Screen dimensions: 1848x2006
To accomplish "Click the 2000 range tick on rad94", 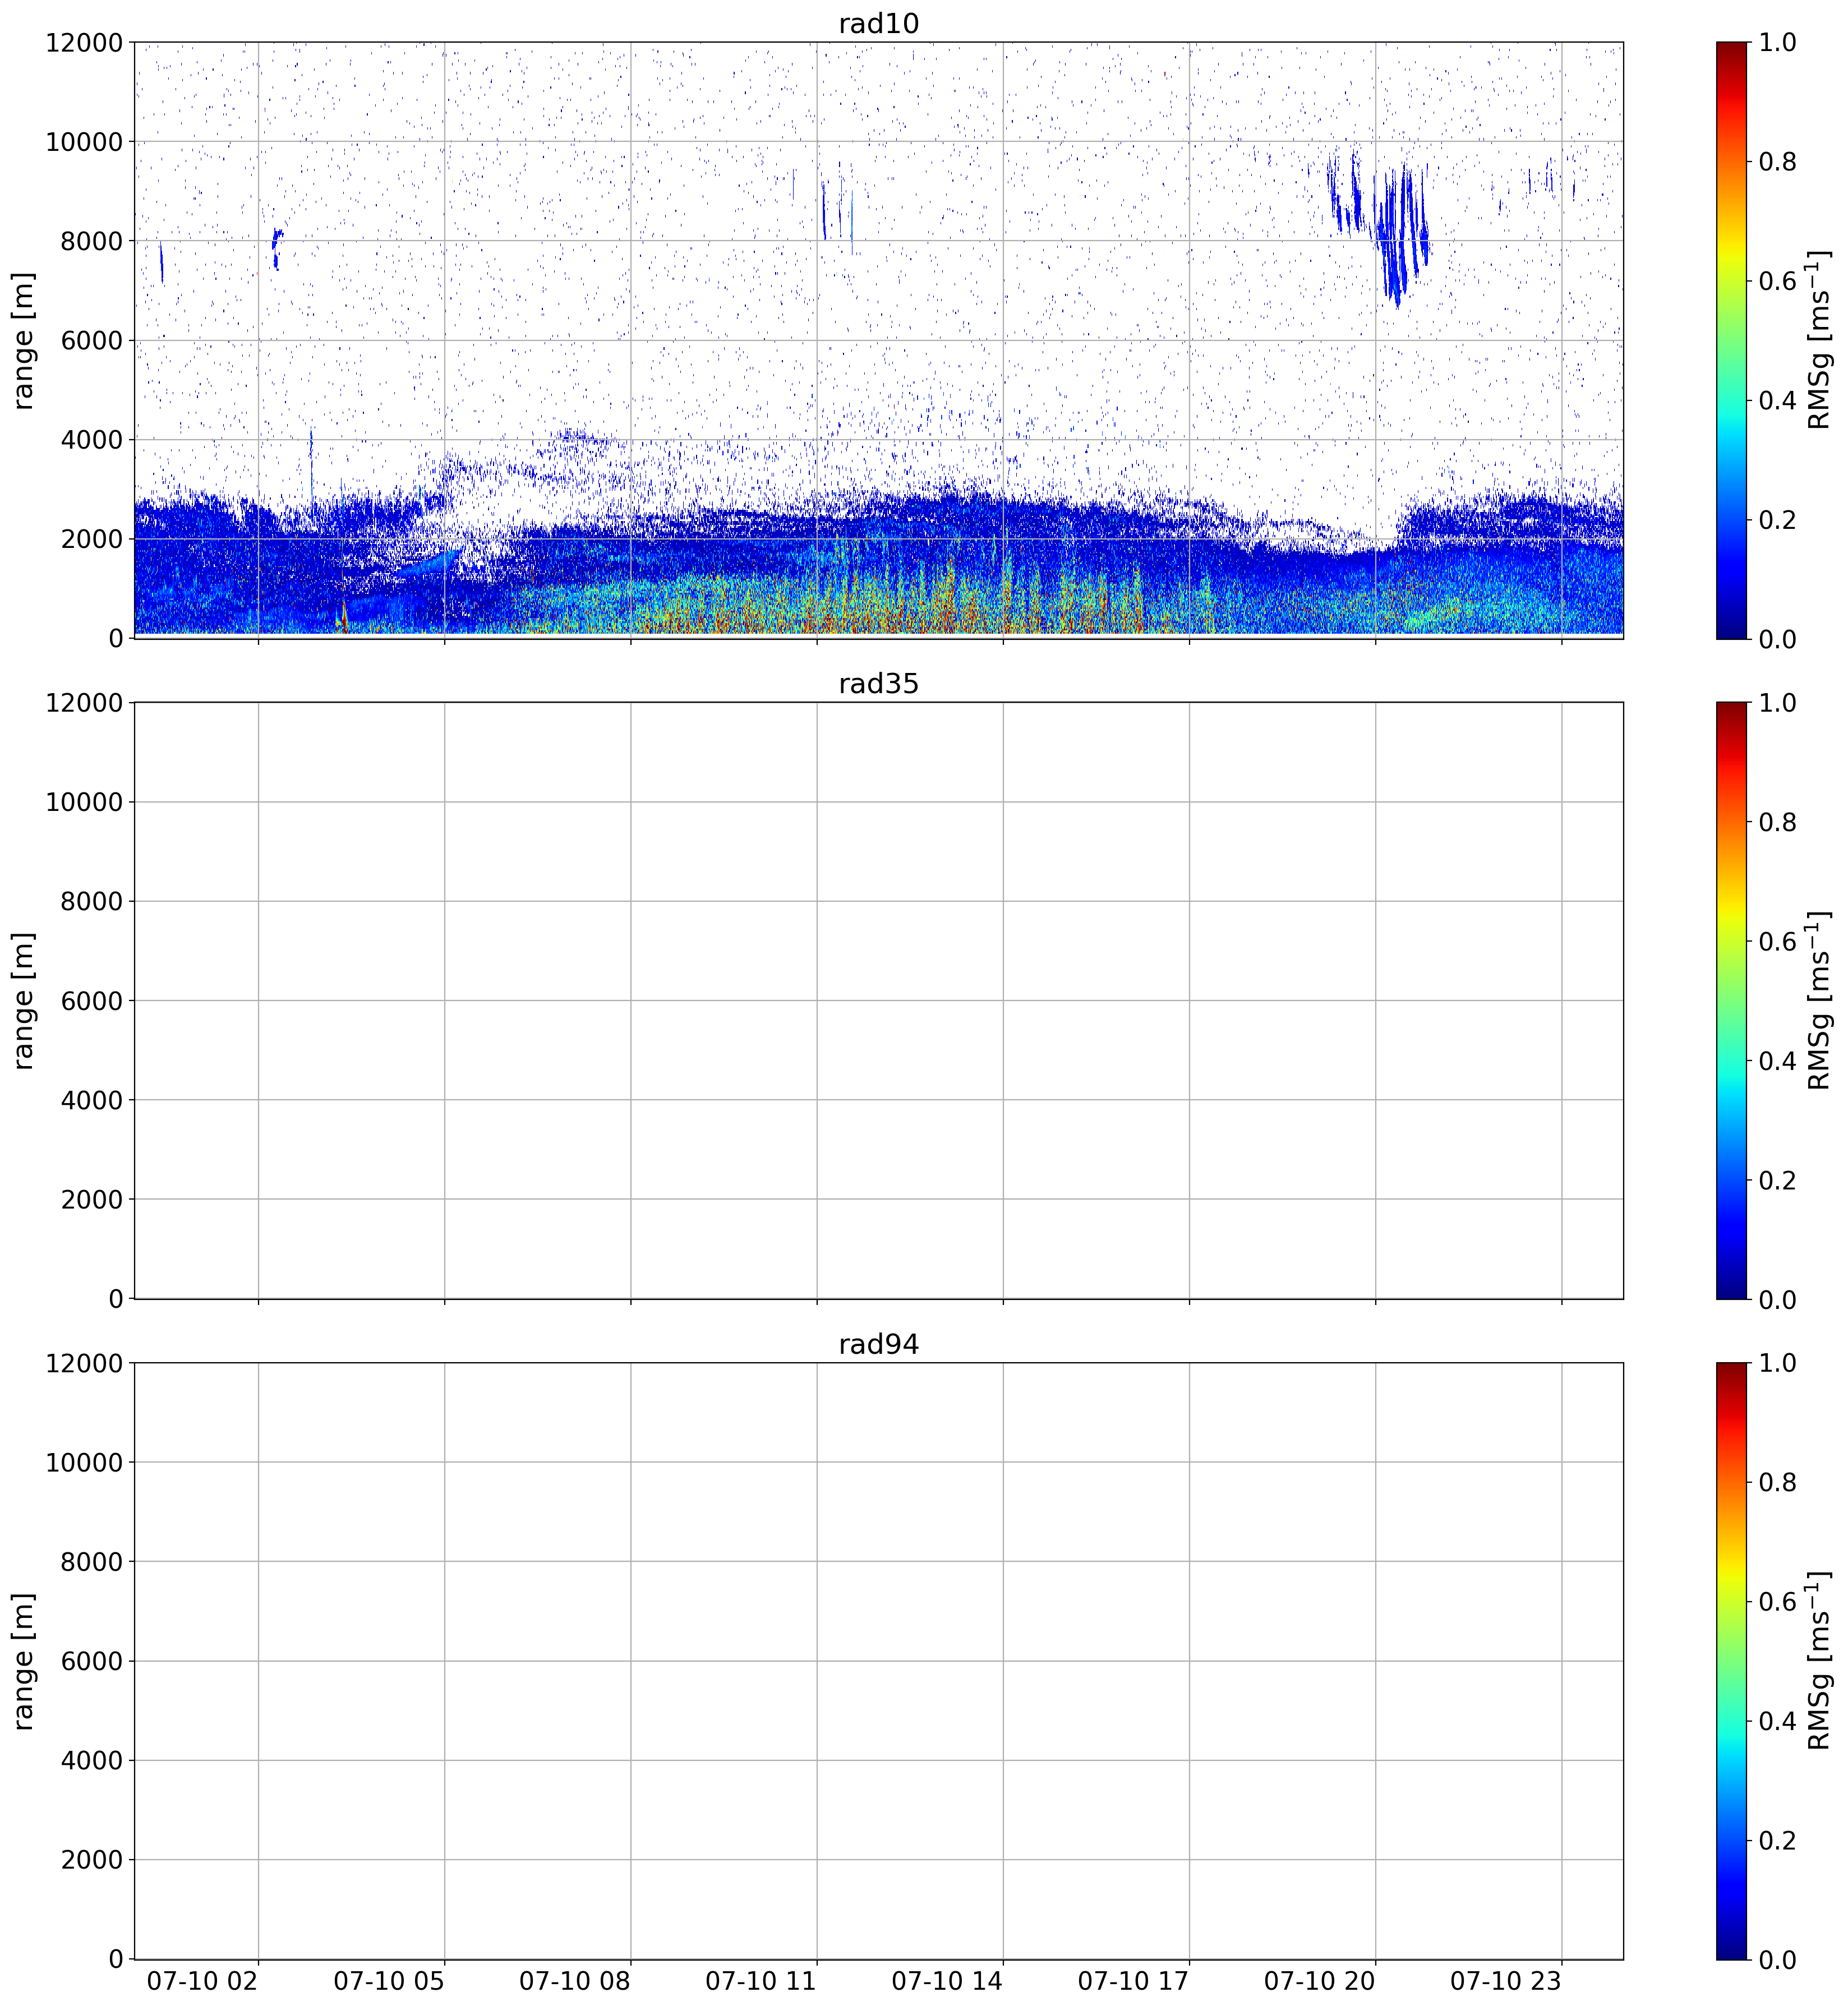I will (92, 1860).
